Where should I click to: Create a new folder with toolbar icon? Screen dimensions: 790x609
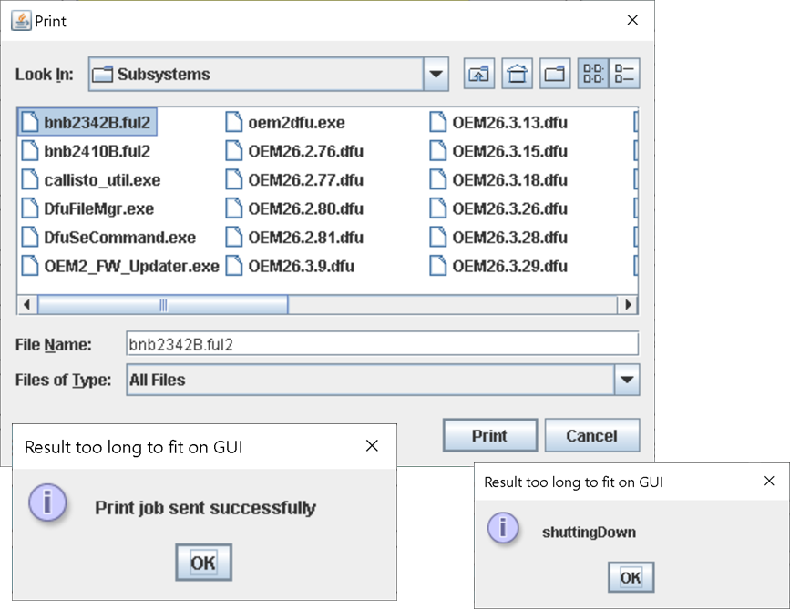[x=555, y=75]
